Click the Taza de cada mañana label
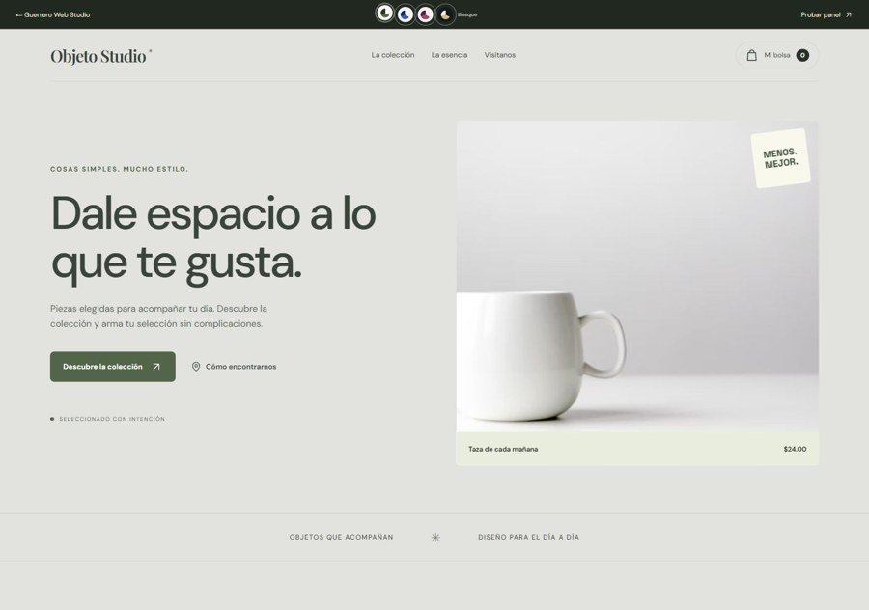This screenshot has height=610, width=869. pyautogui.click(x=503, y=450)
